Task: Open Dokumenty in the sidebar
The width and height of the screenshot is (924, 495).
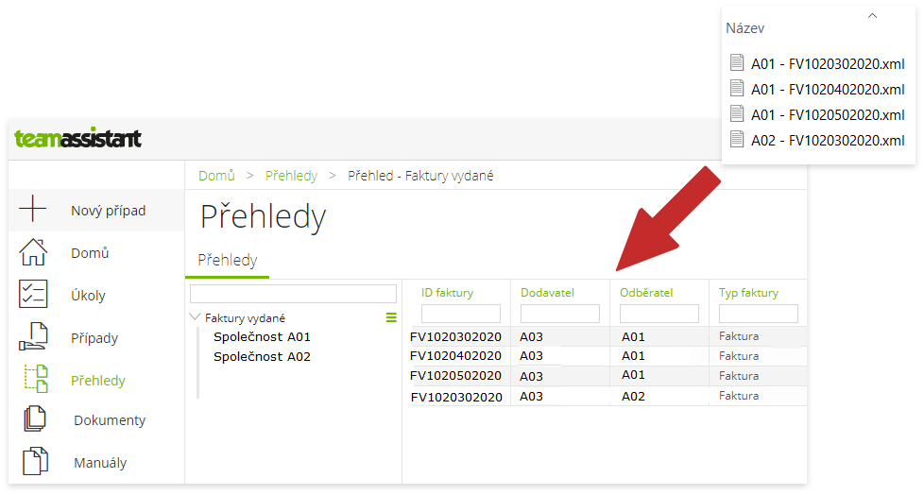Action: click(x=110, y=420)
